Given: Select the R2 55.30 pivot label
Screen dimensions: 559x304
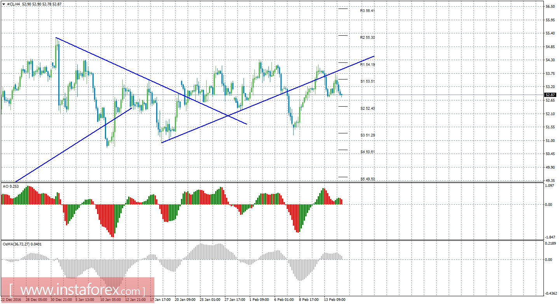Looking at the screenshot, I should (367, 38).
